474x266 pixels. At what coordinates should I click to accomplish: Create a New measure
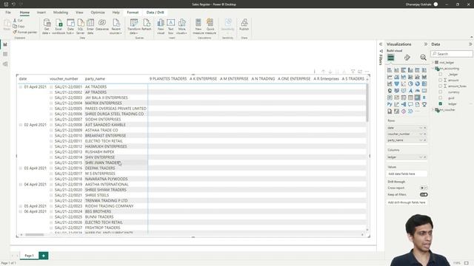(198, 27)
